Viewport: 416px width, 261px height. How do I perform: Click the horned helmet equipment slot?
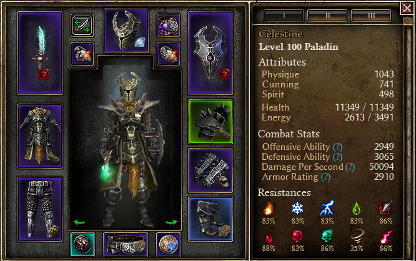tap(126, 31)
